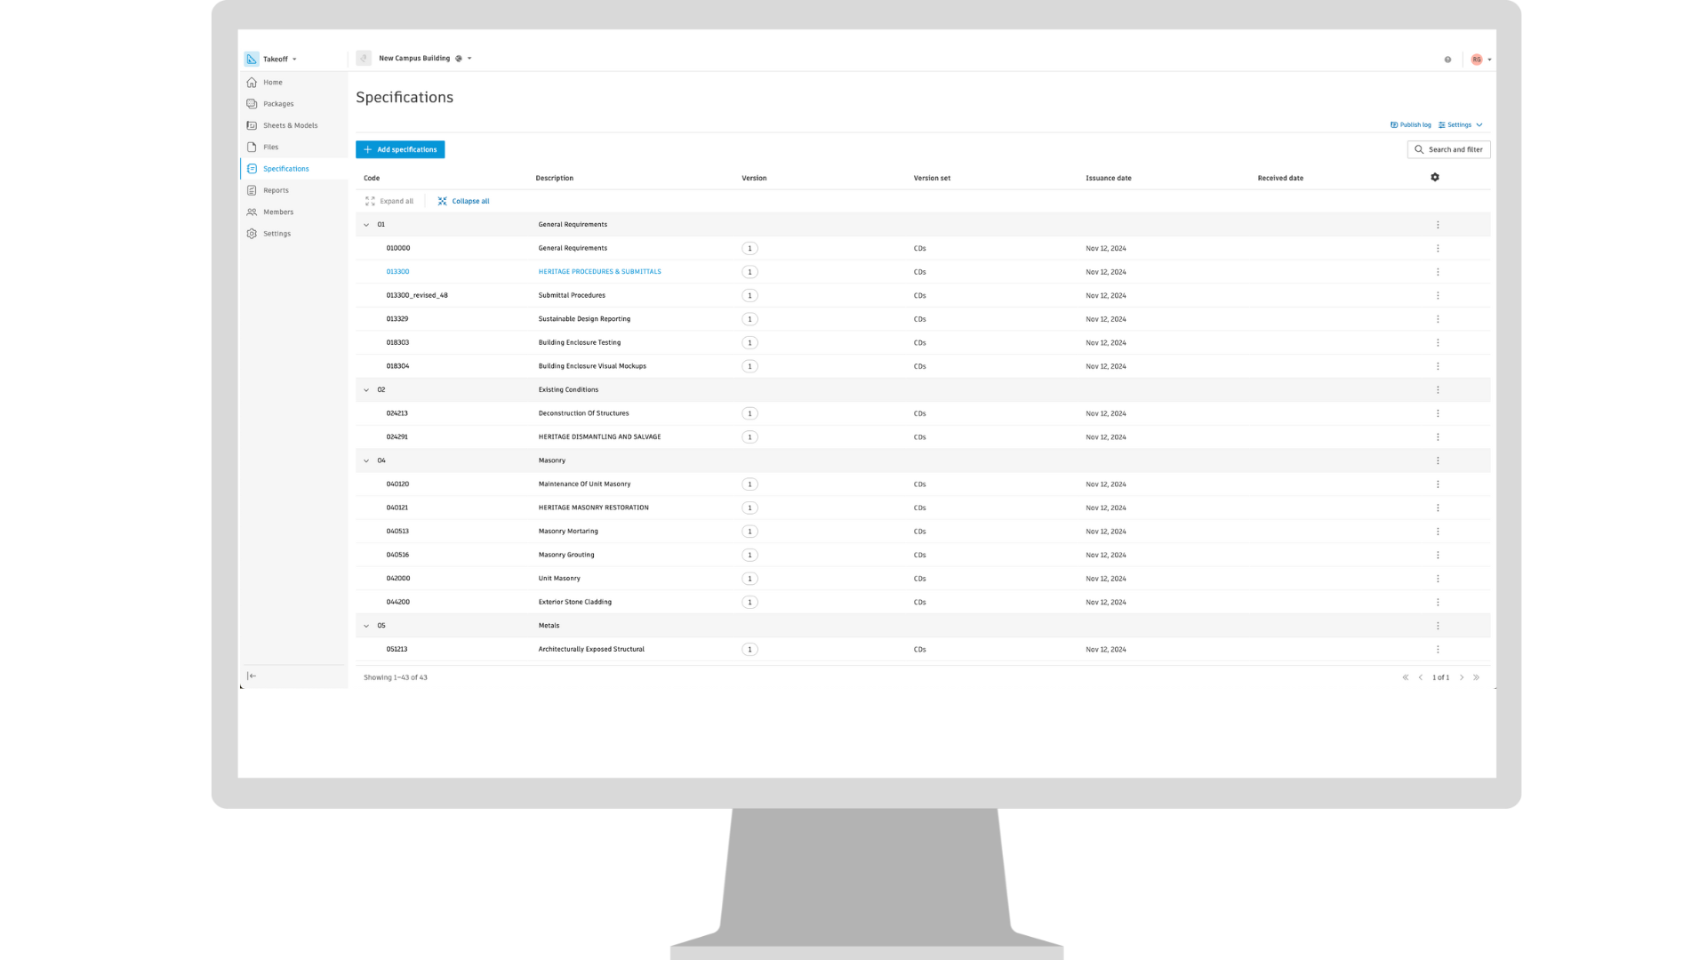Select Settings in the left sidebar

pyautogui.click(x=276, y=234)
